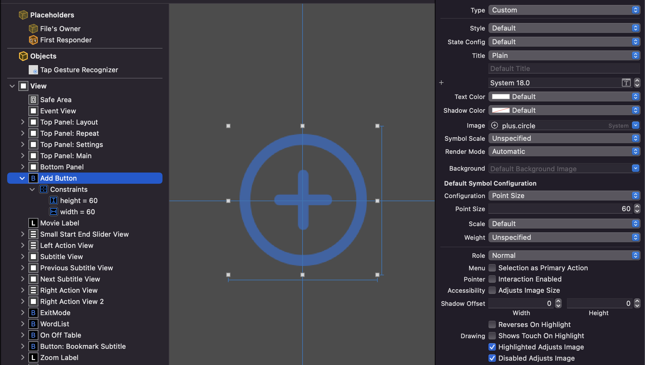
Task: Click the Default Title text field
Action: click(x=564, y=69)
